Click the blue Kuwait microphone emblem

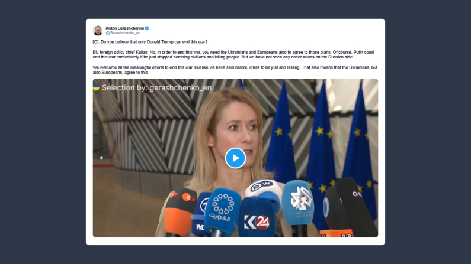tap(223, 208)
